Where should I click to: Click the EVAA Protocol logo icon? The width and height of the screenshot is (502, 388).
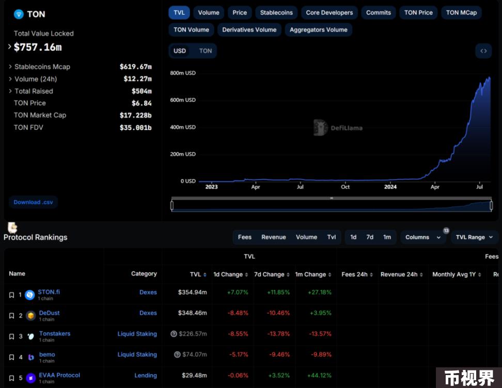coord(31,378)
